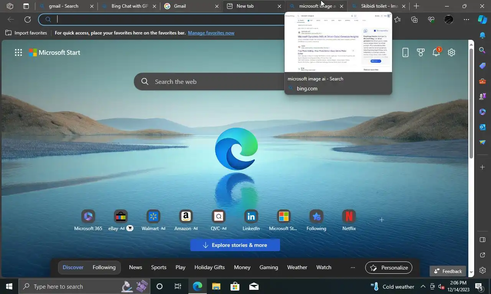
Task: Open the tab actions menu icon
Action: pyautogui.click(x=26, y=6)
